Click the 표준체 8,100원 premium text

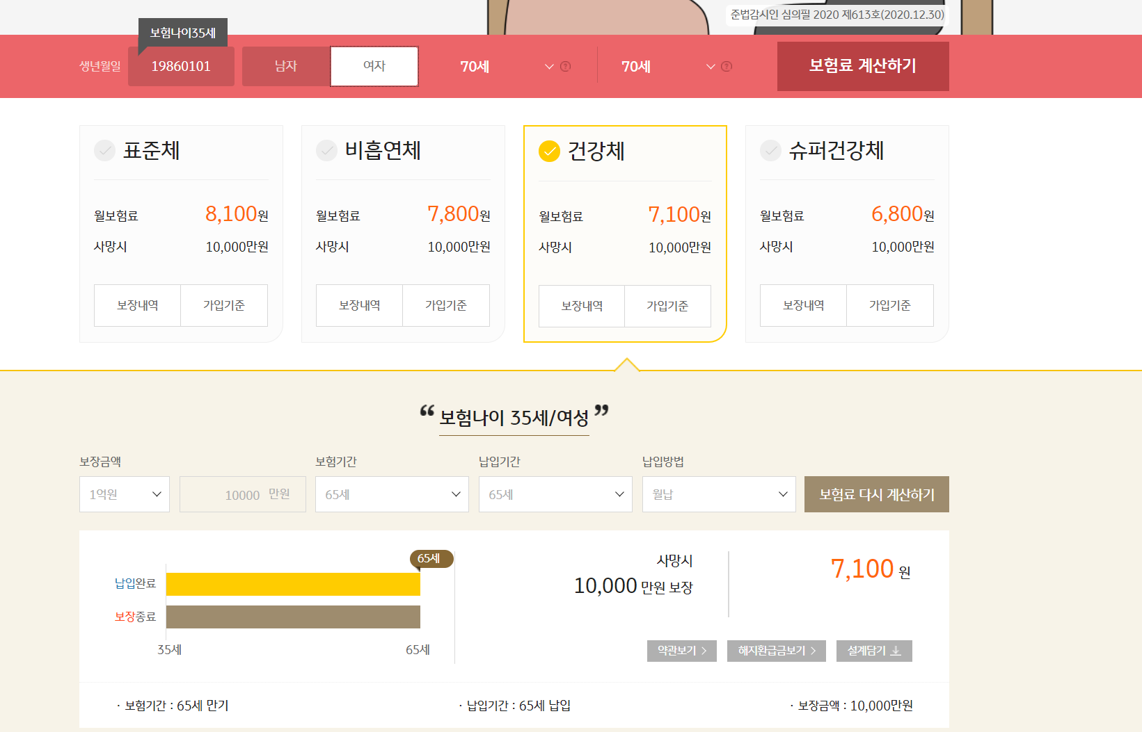point(237,214)
